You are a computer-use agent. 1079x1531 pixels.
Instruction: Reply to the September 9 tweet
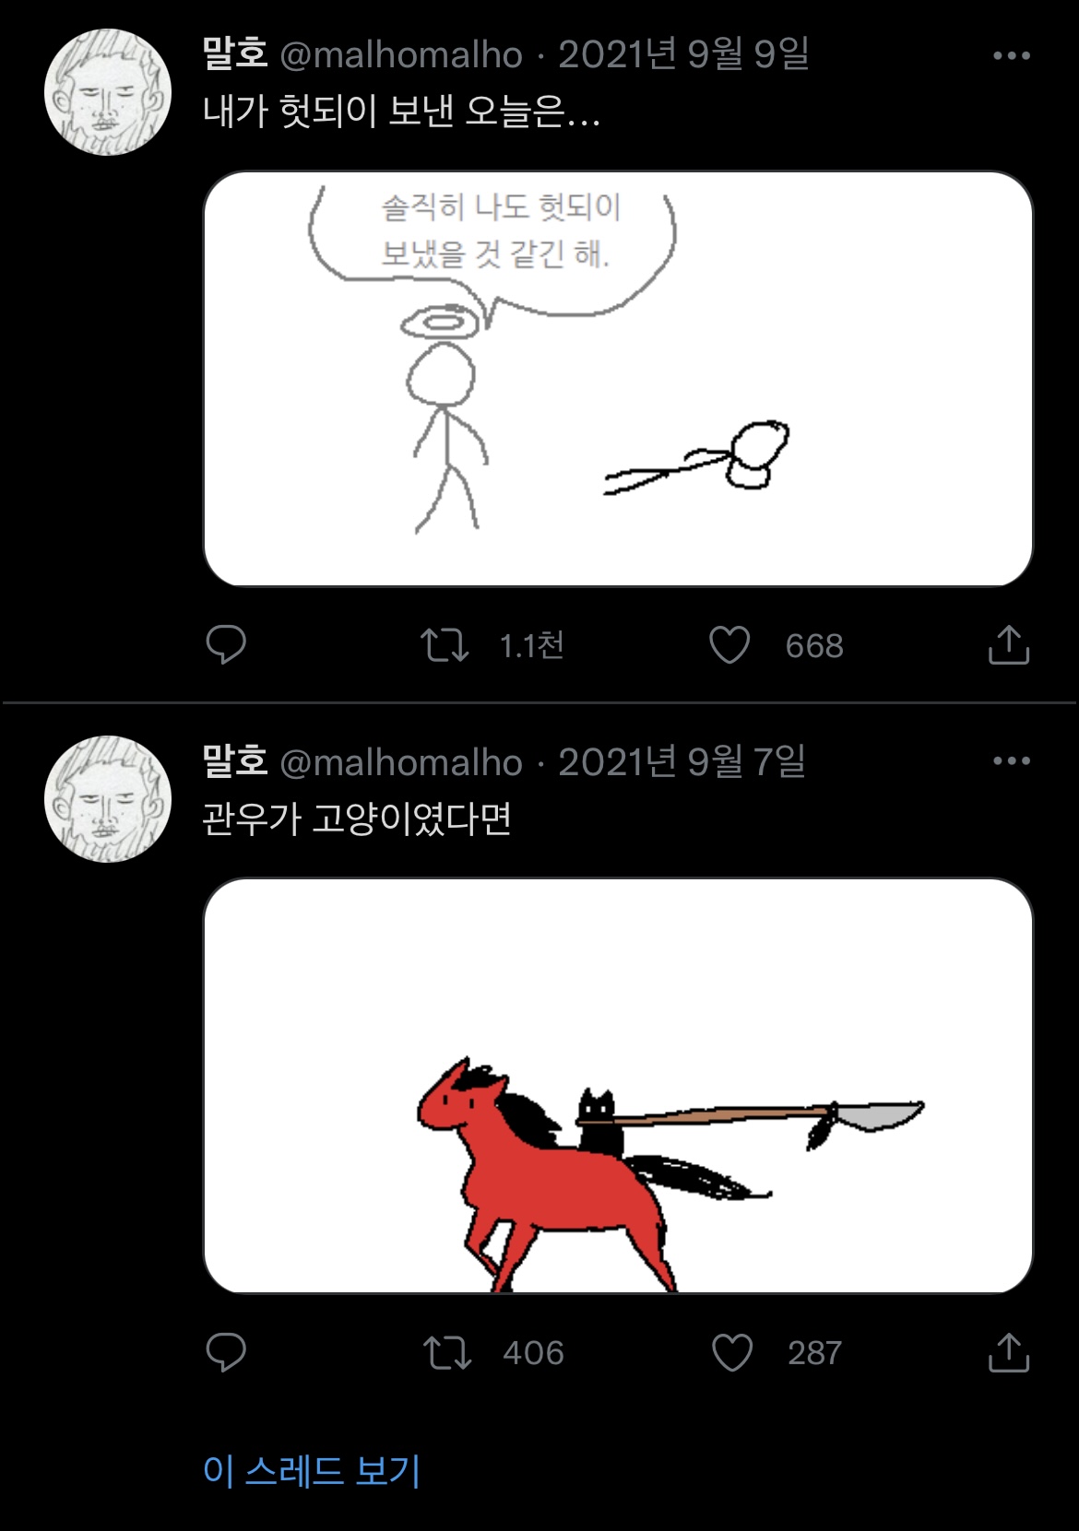[225, 644]
